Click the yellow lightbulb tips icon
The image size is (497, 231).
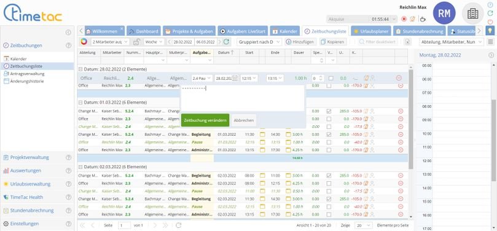pos(490,31)
